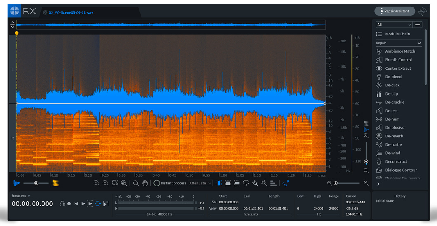437x226 pixels.
Task: Activate the Brush selection tool
Action: click(x=255, y=183)
